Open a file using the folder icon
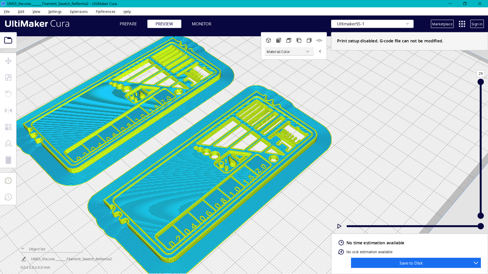Image resolution: width=488 pixels, height=274 pixels. pyautogui.click(x=8, y=40)
